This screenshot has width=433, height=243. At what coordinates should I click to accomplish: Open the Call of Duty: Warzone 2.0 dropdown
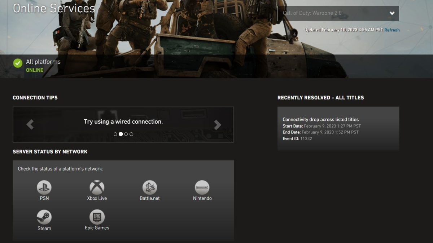[338, 13]
